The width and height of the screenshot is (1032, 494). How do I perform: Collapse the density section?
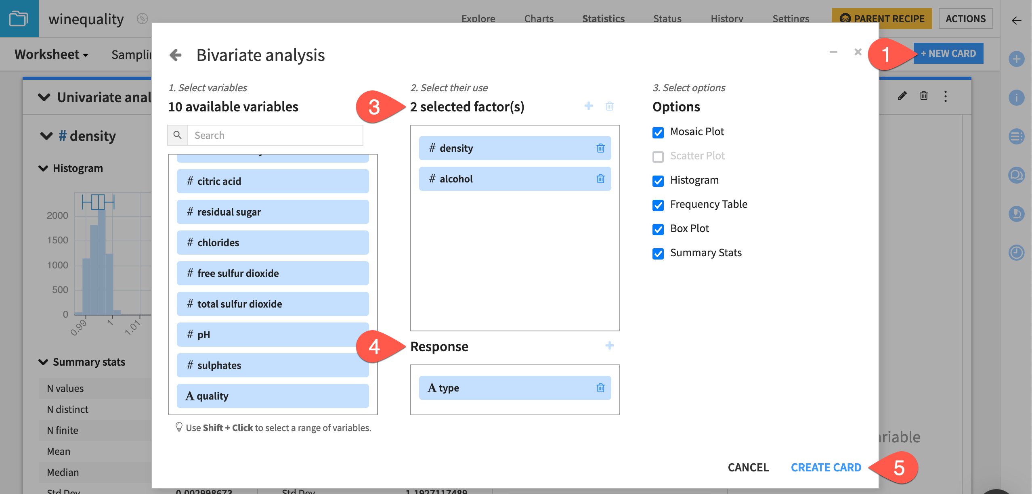click(x=46, y=136)
